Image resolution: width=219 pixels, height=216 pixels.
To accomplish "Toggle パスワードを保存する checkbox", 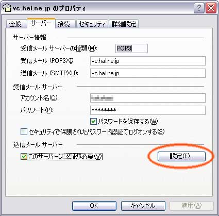I will (x=93, y=122).
